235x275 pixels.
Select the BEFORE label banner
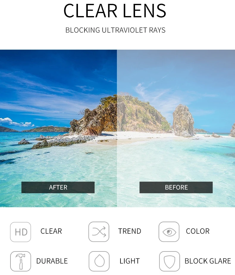coord(176,188)
